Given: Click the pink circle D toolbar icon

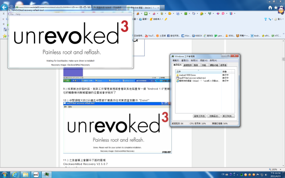Looking at the screenshot, I should [223, 14].
